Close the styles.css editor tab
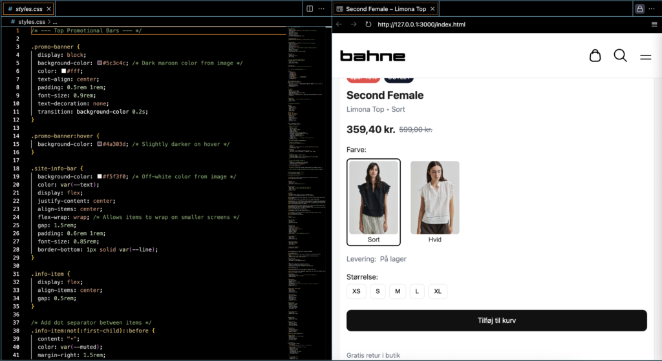Screen dimensions: 662x361 point(49,9)
